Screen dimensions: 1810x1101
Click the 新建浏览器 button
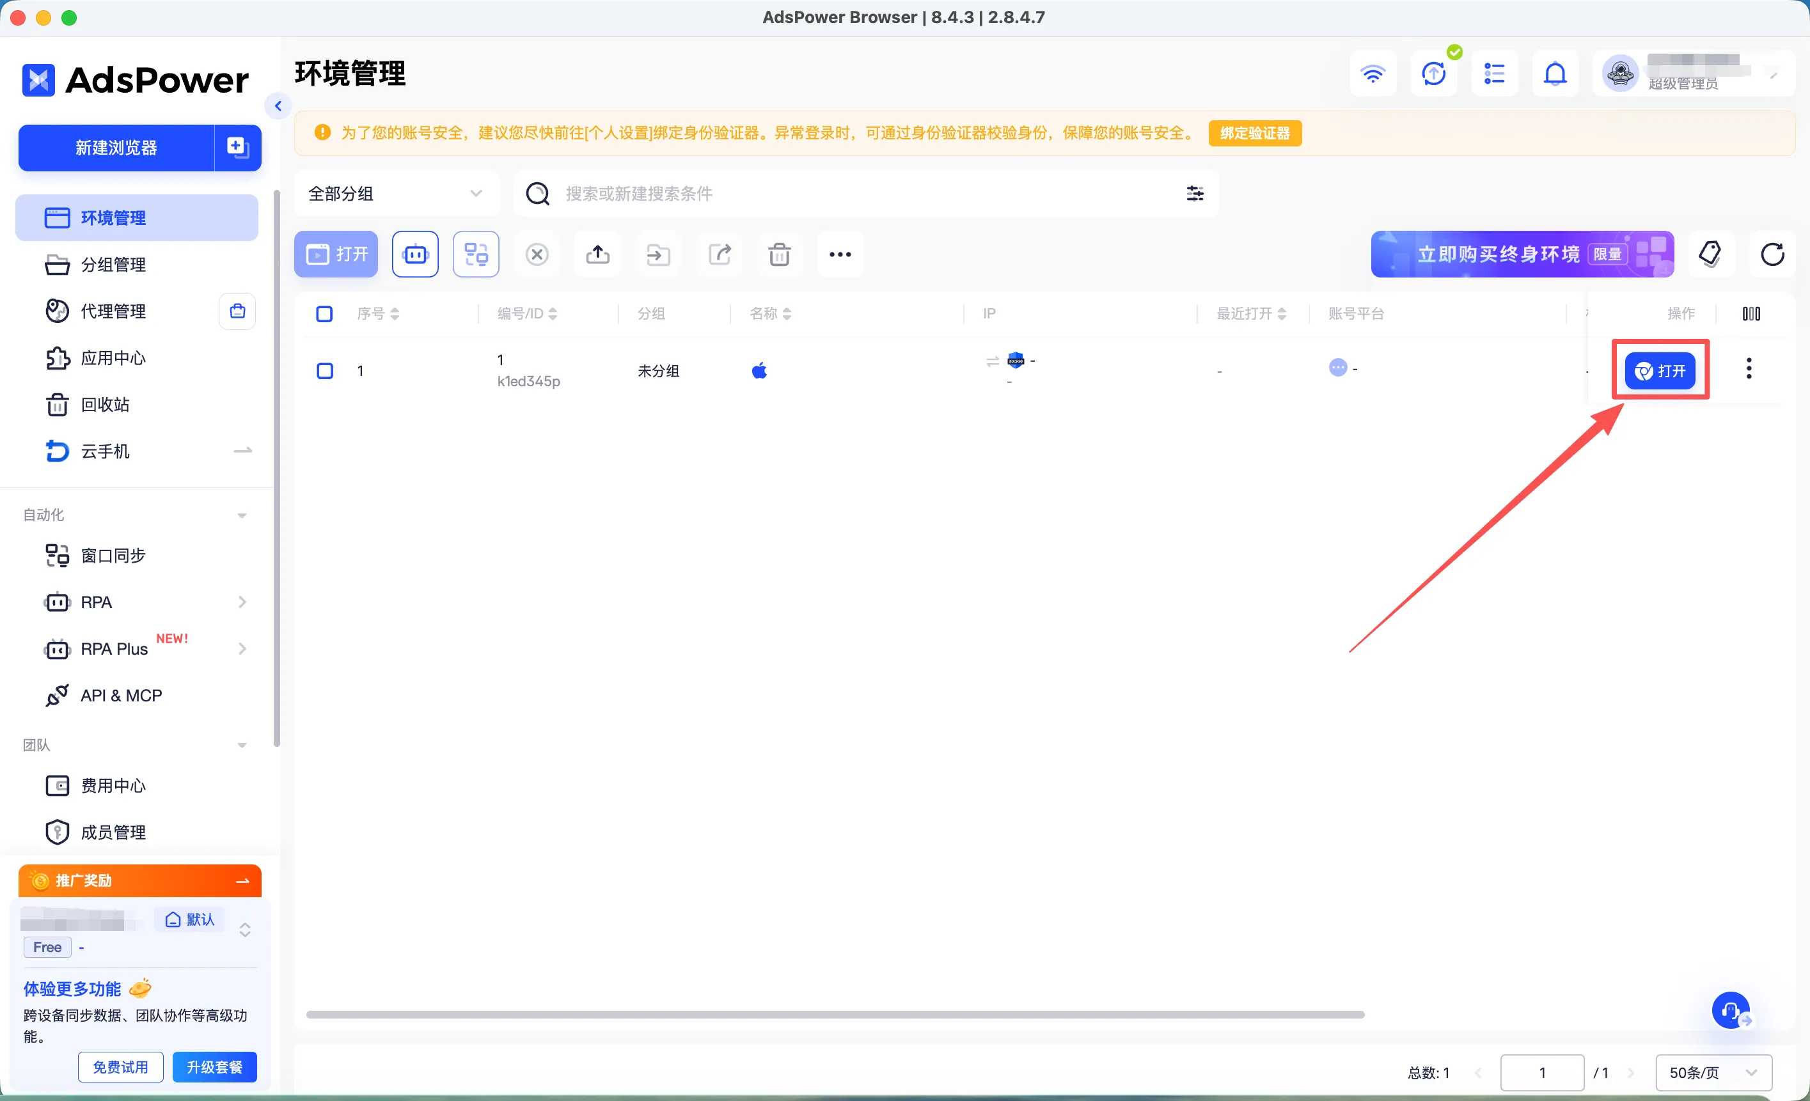(x=117, y=148)
